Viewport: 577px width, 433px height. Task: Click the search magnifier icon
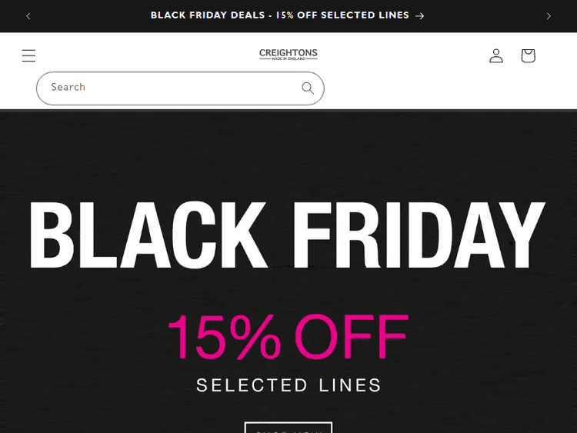click(308, 88)
